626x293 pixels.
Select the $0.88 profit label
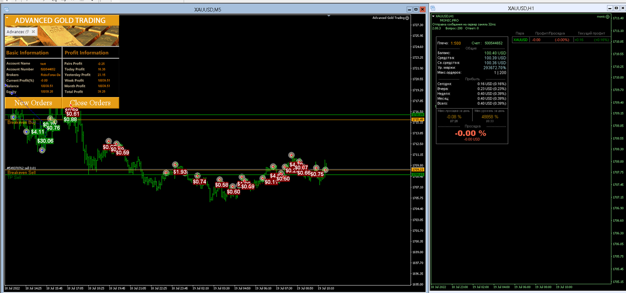[70, 119]
